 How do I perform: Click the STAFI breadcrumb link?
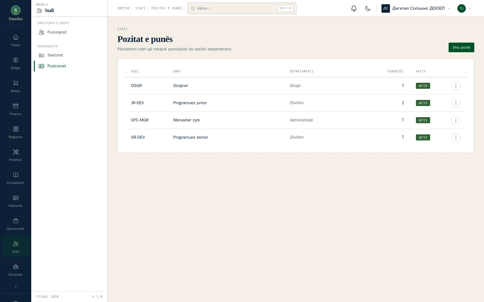pyautogui.click(x=140, y=8)
